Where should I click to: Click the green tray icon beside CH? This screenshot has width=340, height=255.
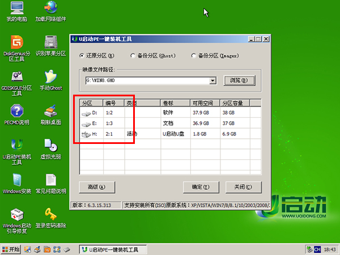coord(309,249)
